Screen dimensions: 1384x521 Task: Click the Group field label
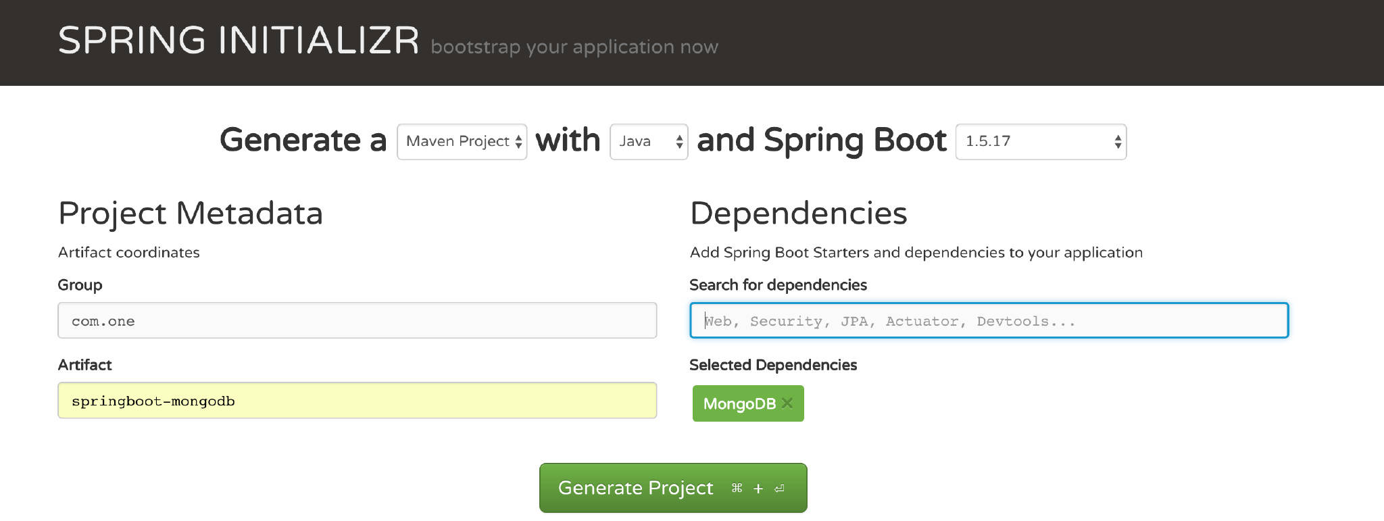tap(80, 285)
